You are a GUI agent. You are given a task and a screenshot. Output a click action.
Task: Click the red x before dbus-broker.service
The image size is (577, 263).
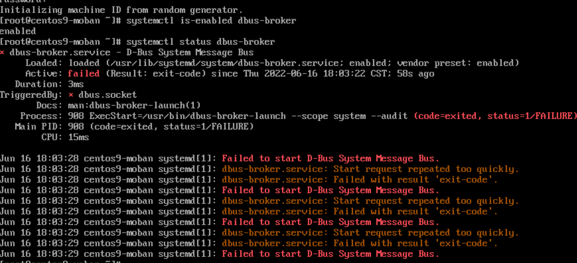[x=2, y=53]
